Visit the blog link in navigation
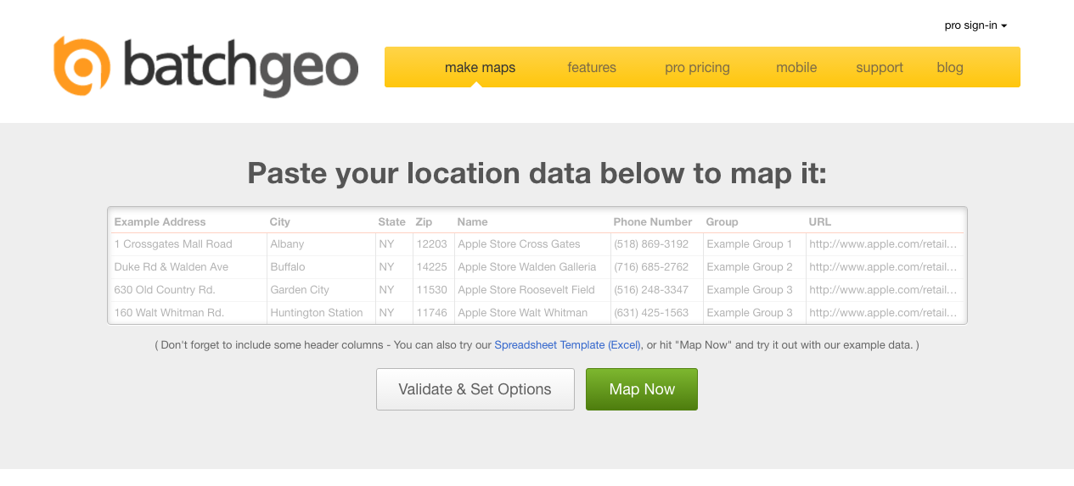This screenshot has height=486, width=1074. tap(950, 67)
